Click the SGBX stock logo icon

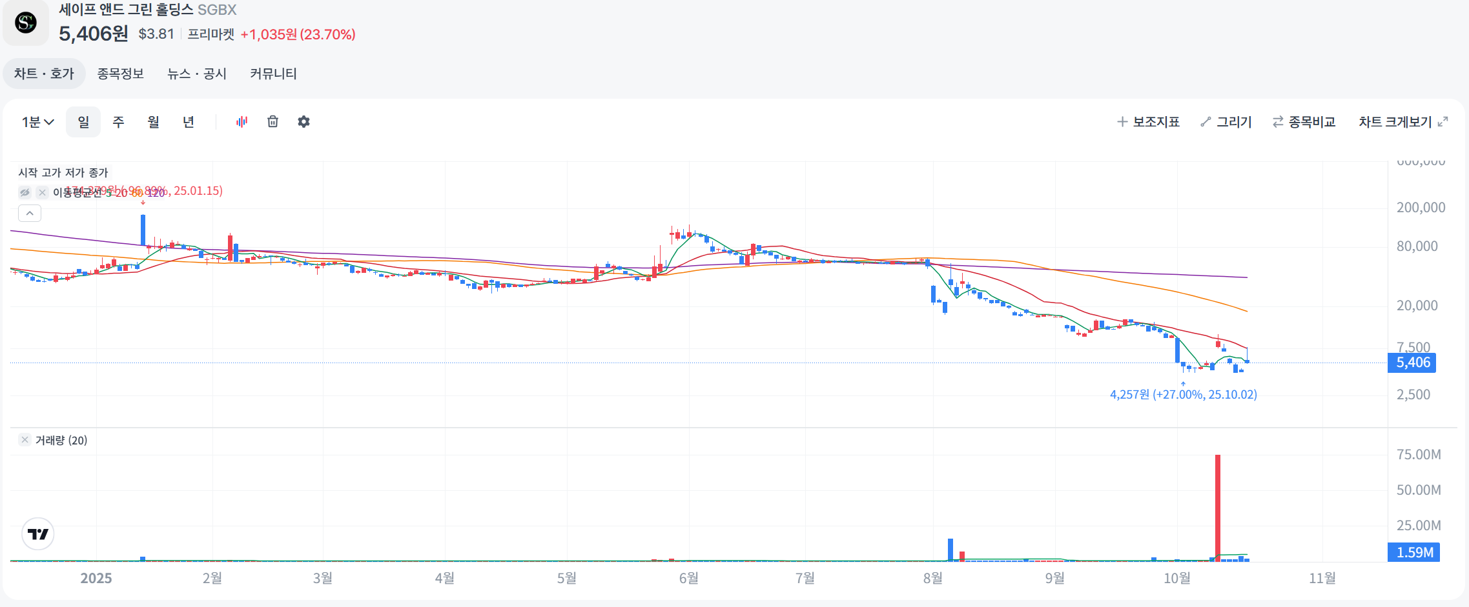point(26,23)
